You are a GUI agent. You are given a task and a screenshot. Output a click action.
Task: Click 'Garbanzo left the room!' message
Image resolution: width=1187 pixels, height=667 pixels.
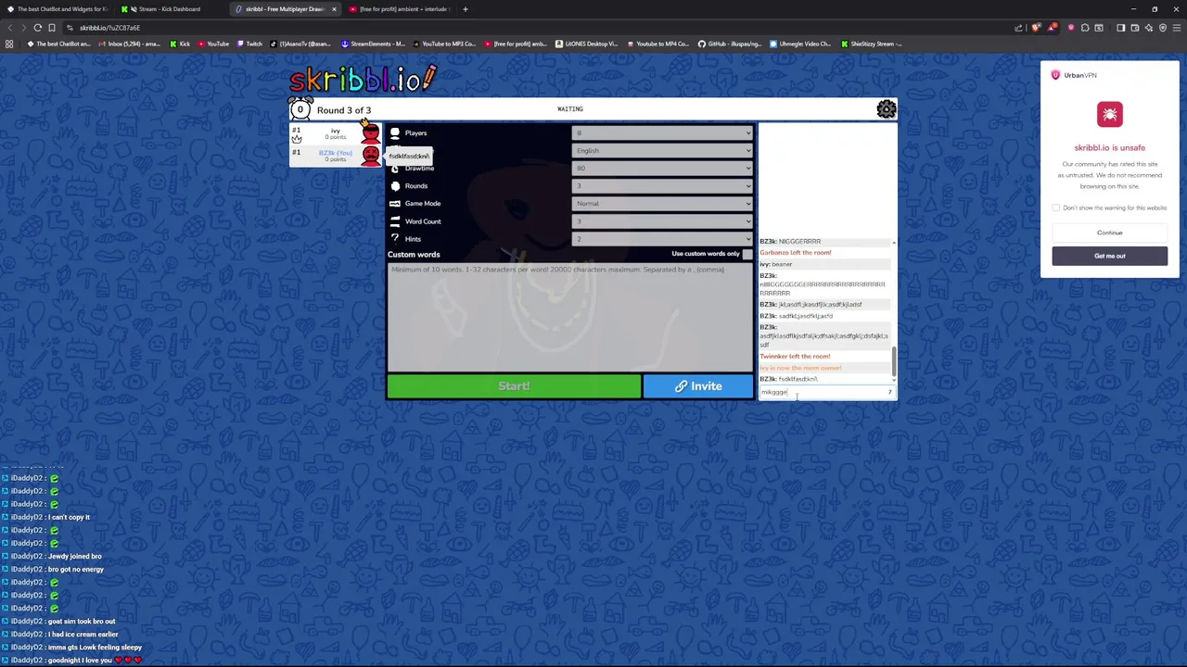[x=796, y=253]
